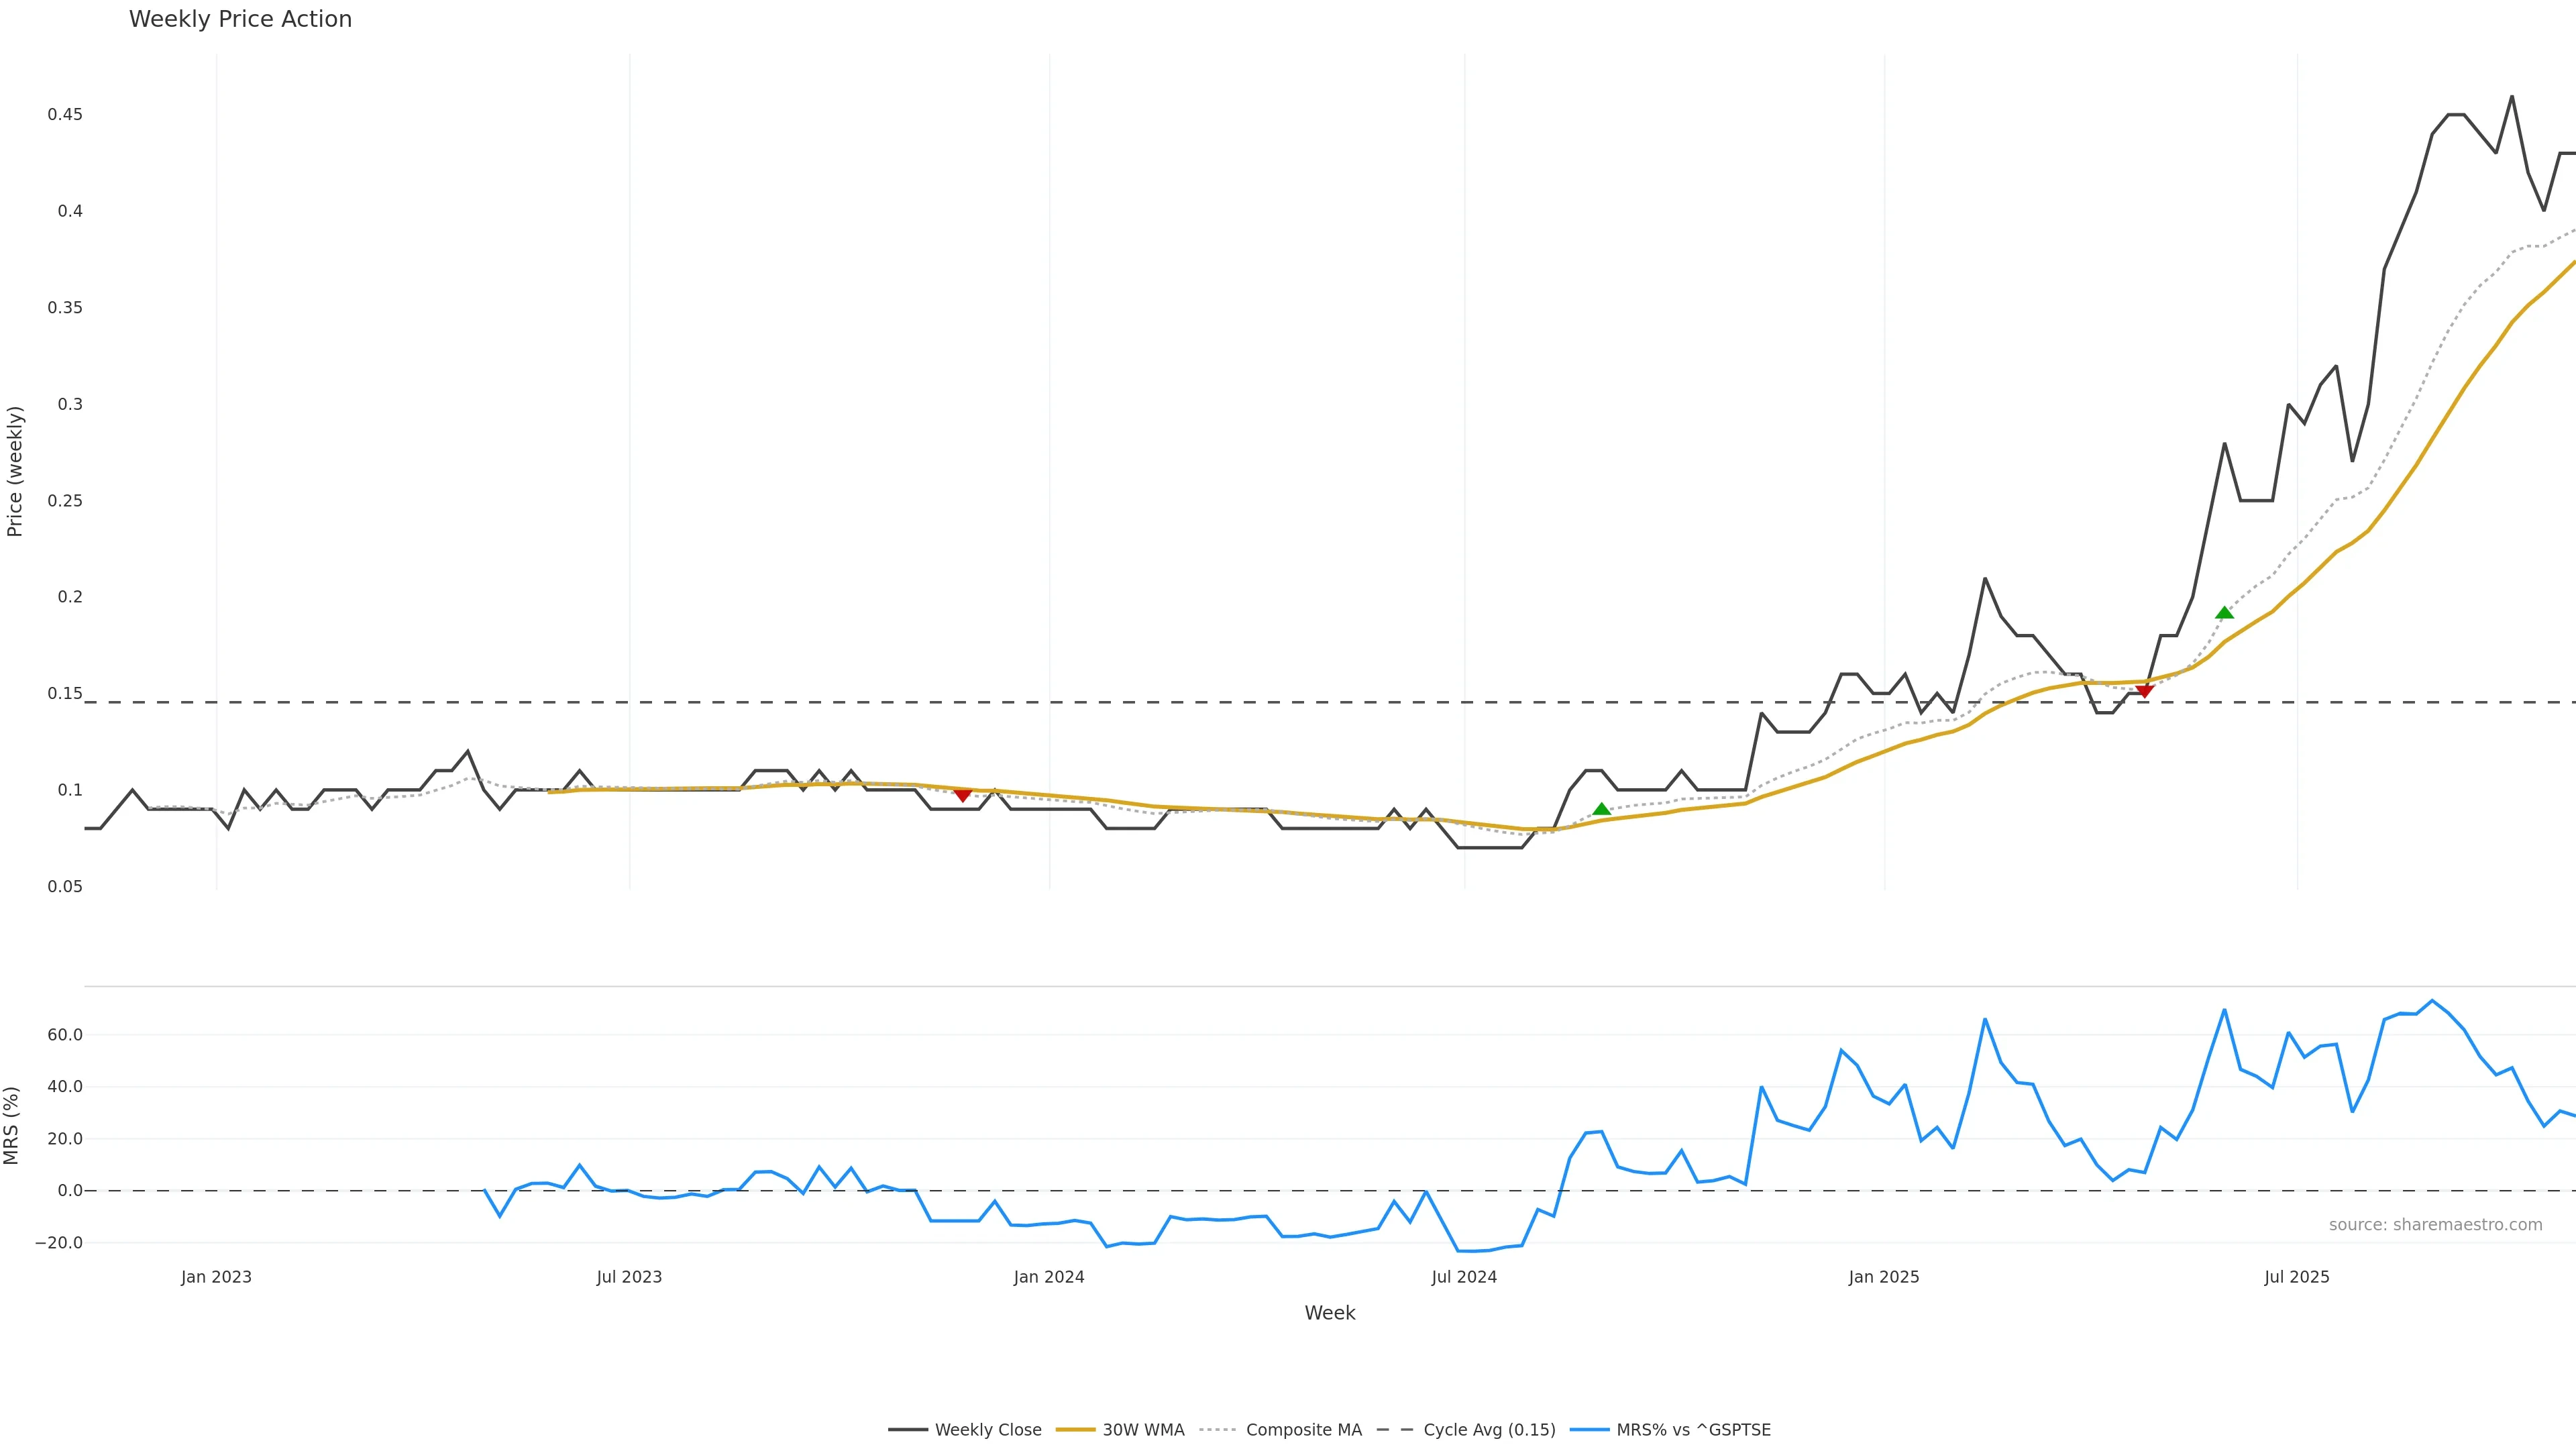This screenshot has height=1449, width=2576.
Task: Click the green up-triangle marker in 2025
Action: tap(2224, 613)
